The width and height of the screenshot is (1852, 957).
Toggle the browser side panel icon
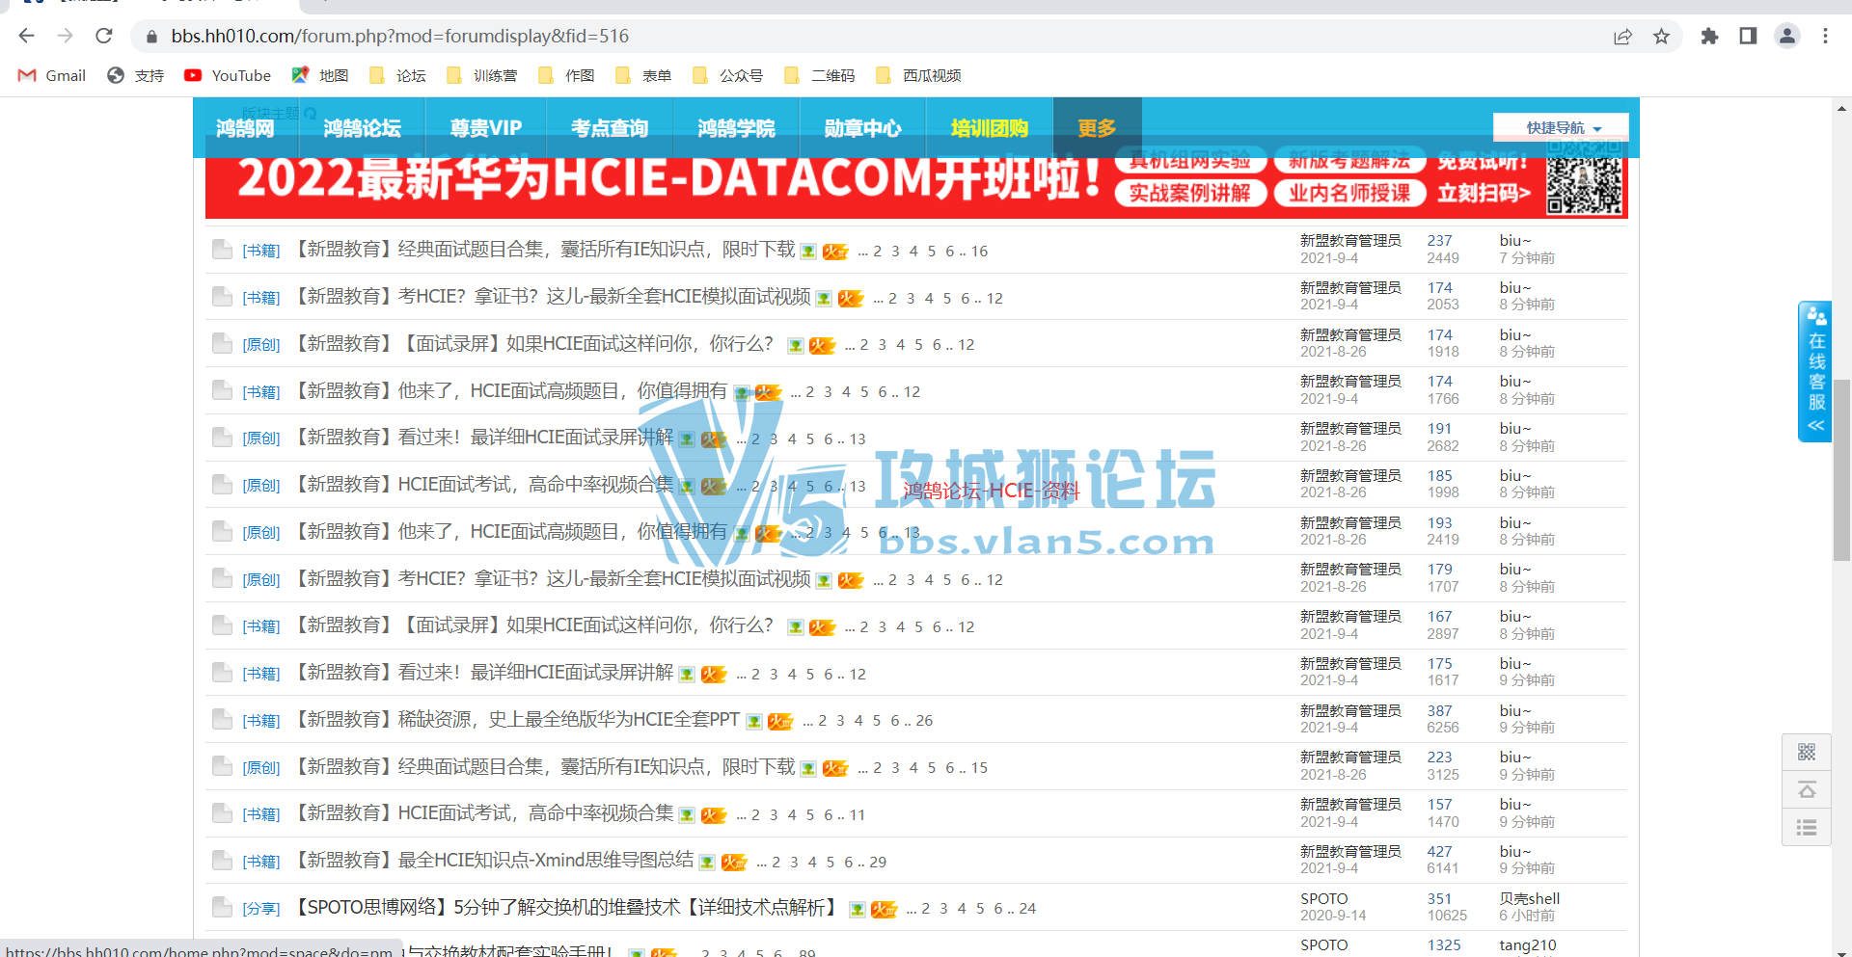(1748, 36)
